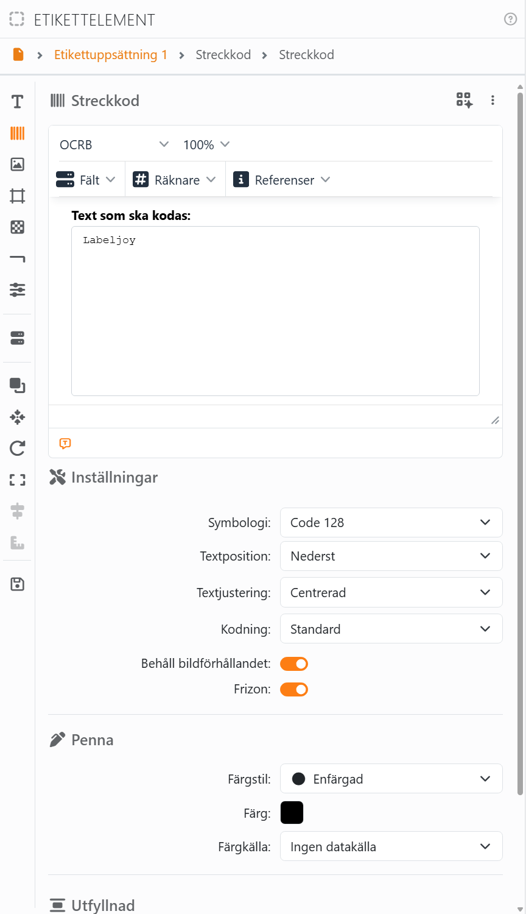526x914 pixels.
Task: Click the orange comment text icon
Action: (65, 444)
